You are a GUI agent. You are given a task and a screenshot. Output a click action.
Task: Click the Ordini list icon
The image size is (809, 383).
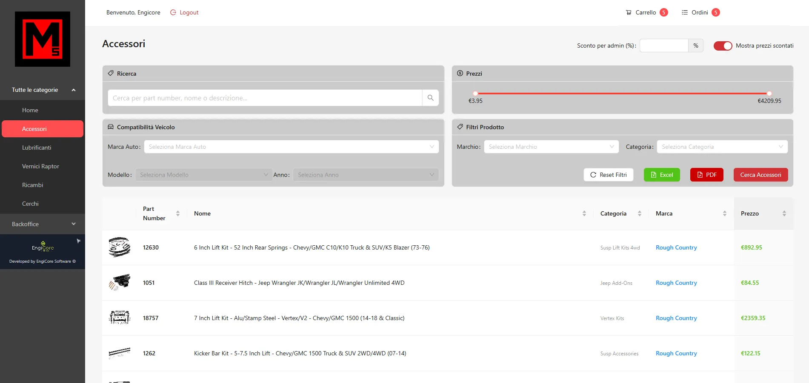(684, 12)
